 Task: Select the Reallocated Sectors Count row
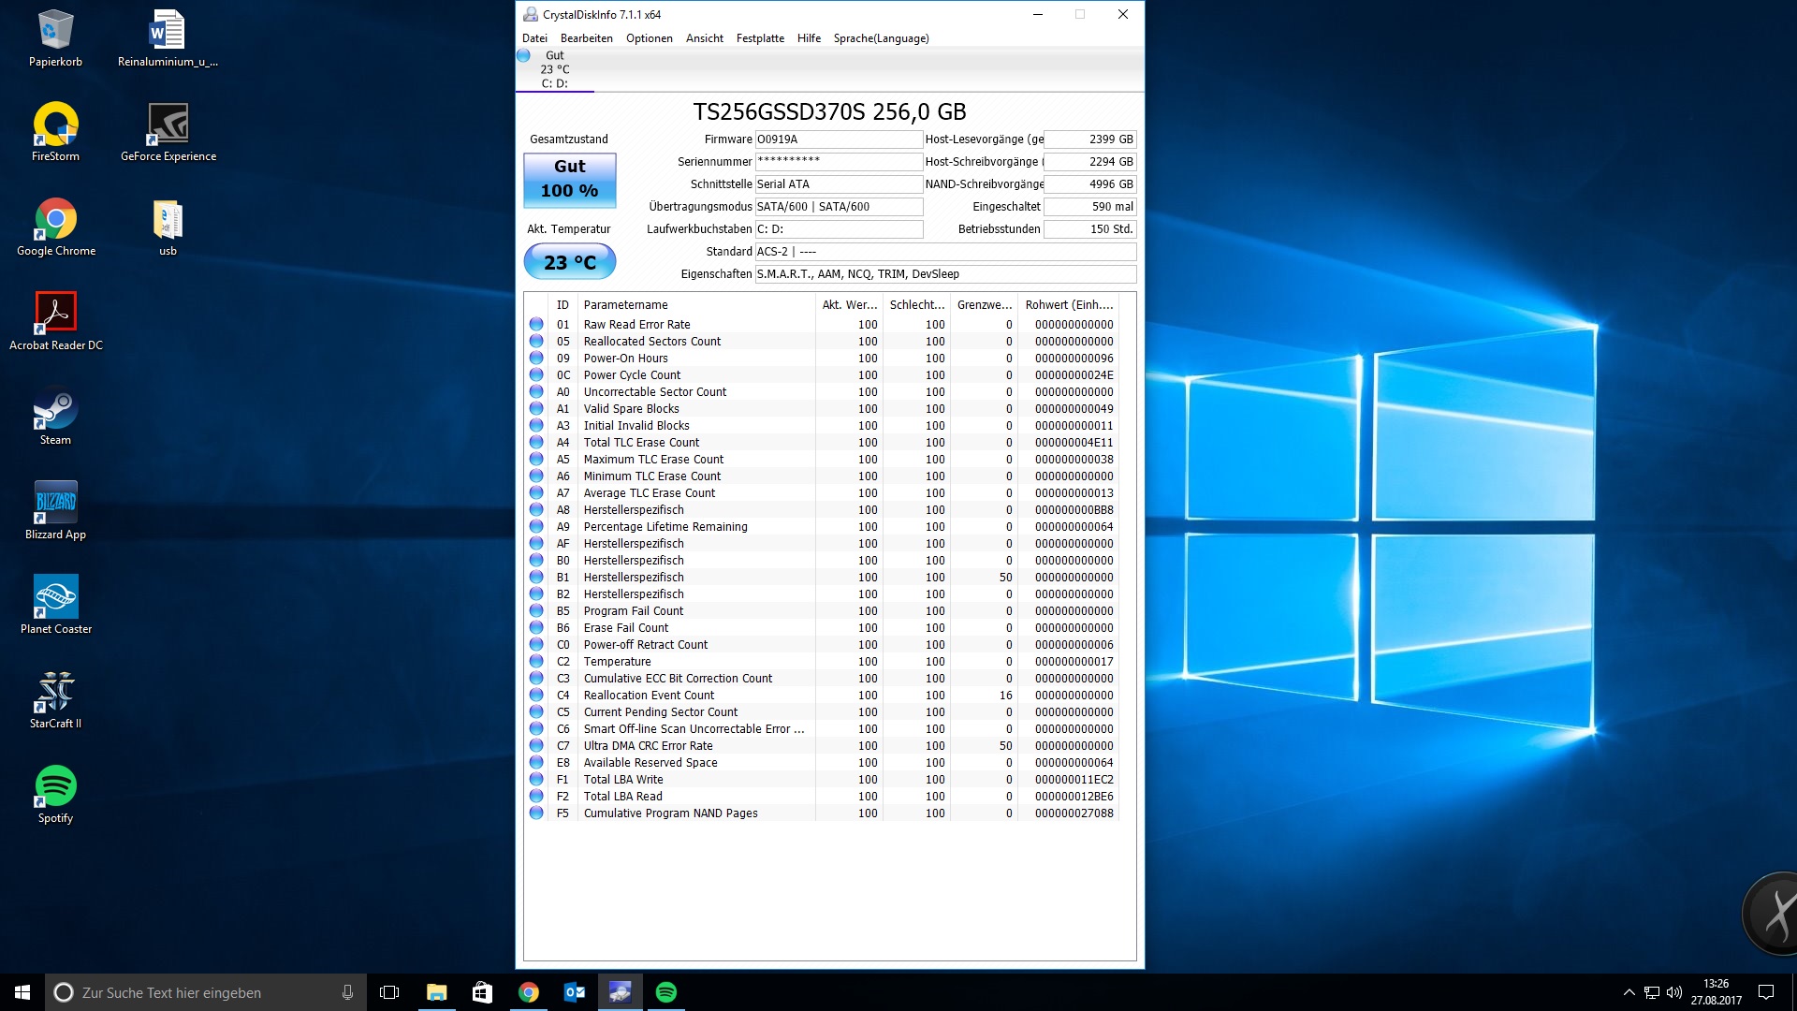652,342
